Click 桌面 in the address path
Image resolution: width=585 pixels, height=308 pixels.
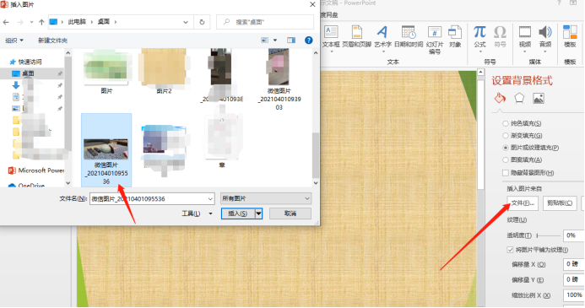point(104,22)
